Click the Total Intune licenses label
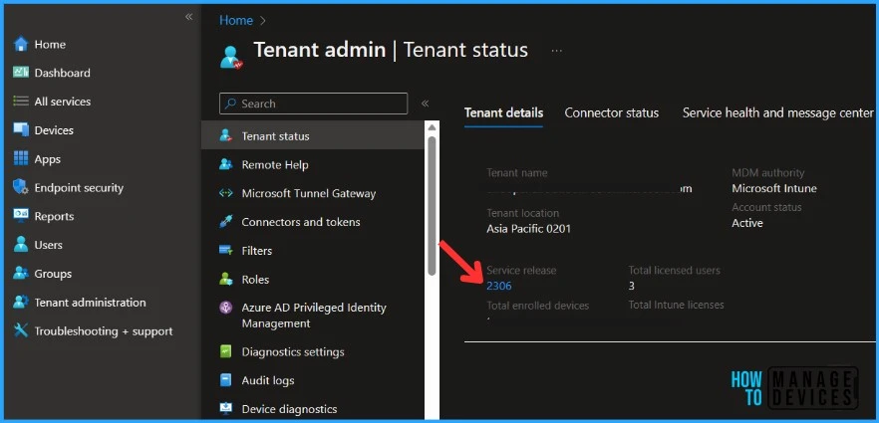 click(676, 305)
